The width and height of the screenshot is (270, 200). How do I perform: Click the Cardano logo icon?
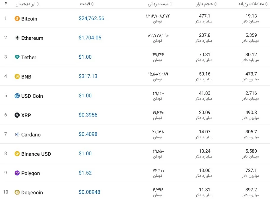(17, 135)
